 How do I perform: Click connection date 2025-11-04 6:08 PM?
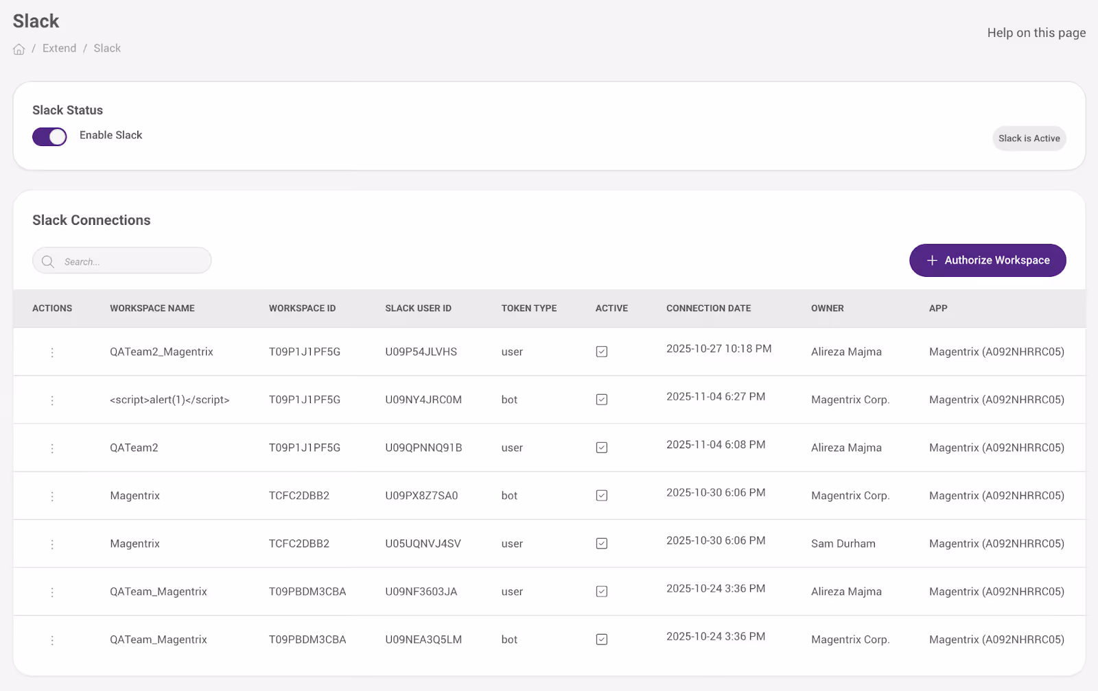point(715,445)
